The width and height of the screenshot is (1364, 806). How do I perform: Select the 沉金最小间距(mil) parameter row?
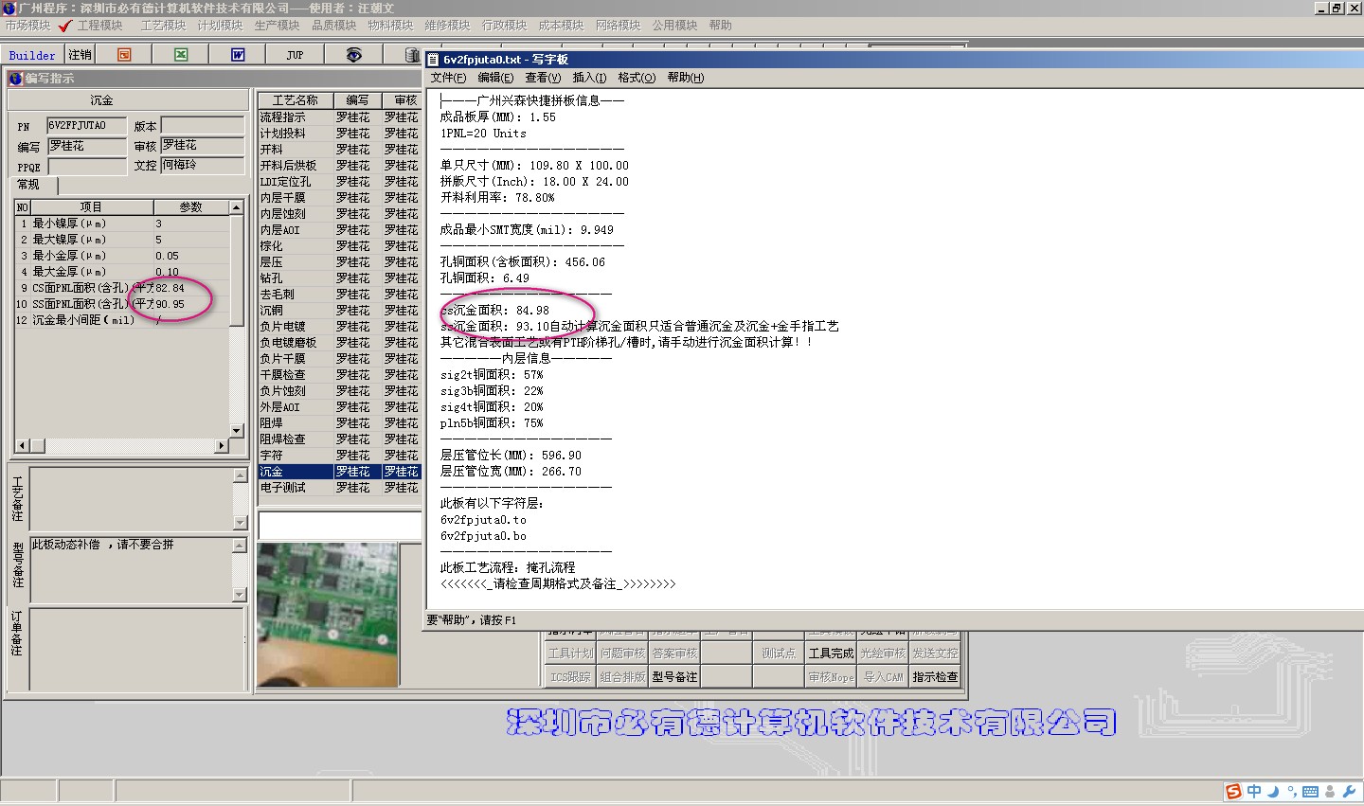click(122, 320)
